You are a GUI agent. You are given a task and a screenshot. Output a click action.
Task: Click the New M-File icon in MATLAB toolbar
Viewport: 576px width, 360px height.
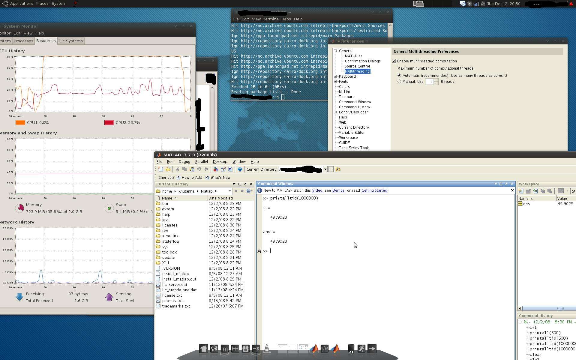click(161, 169)
